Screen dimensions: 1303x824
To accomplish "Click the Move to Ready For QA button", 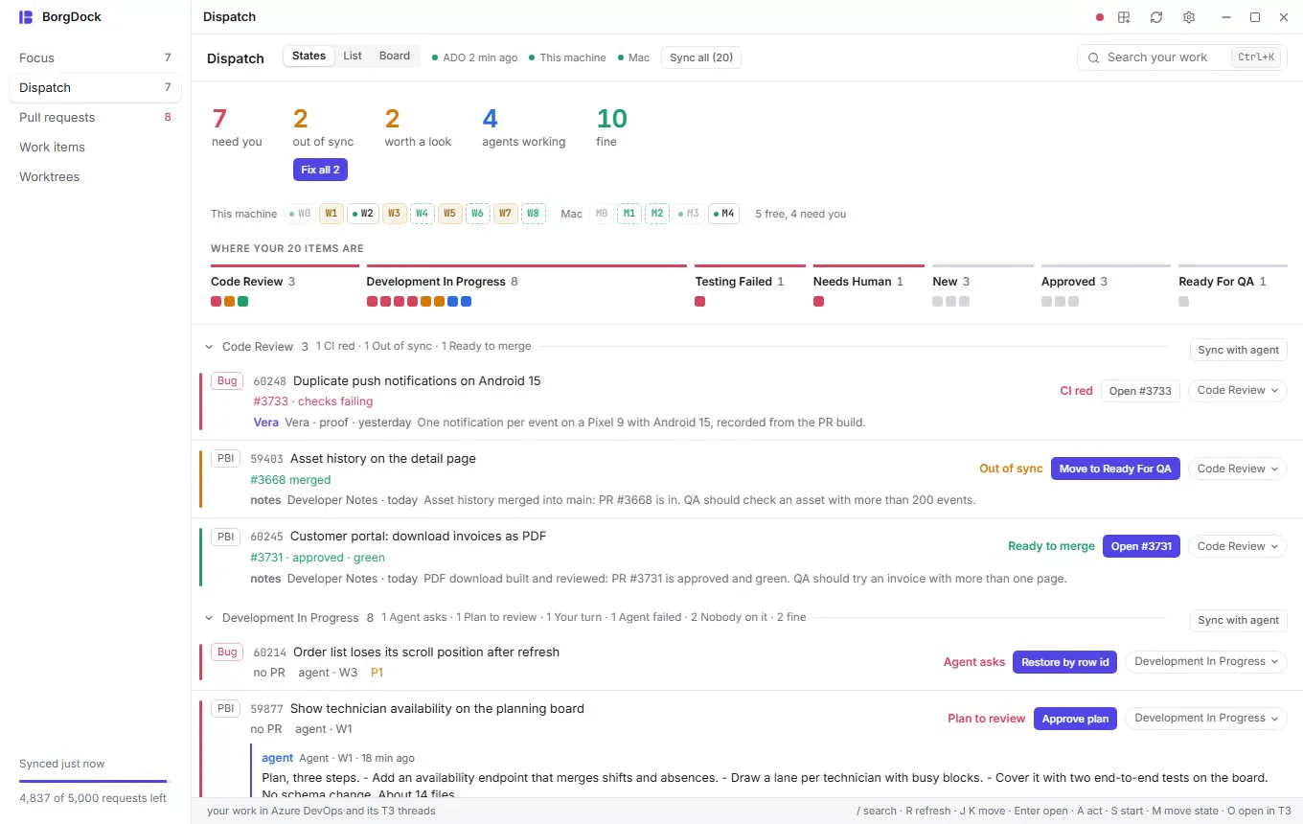I will click(1115, 469).
